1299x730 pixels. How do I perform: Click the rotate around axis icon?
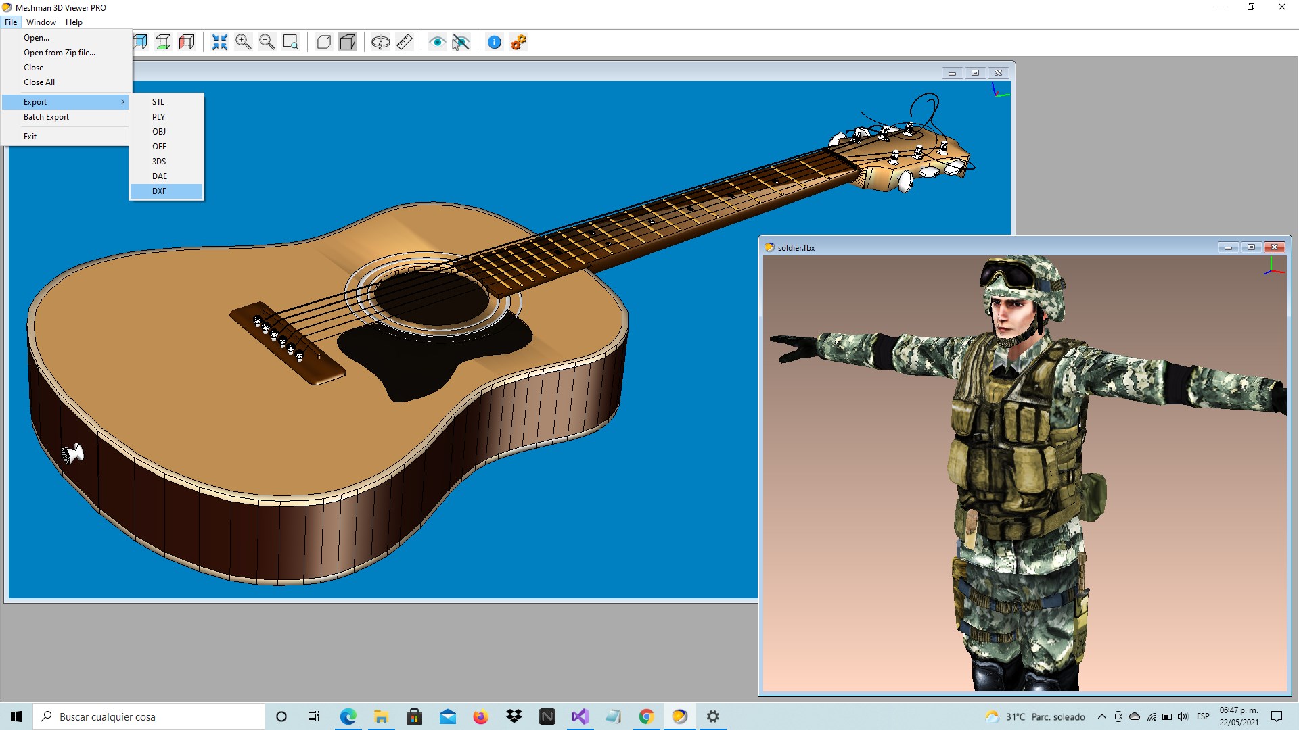coord(381,43)
